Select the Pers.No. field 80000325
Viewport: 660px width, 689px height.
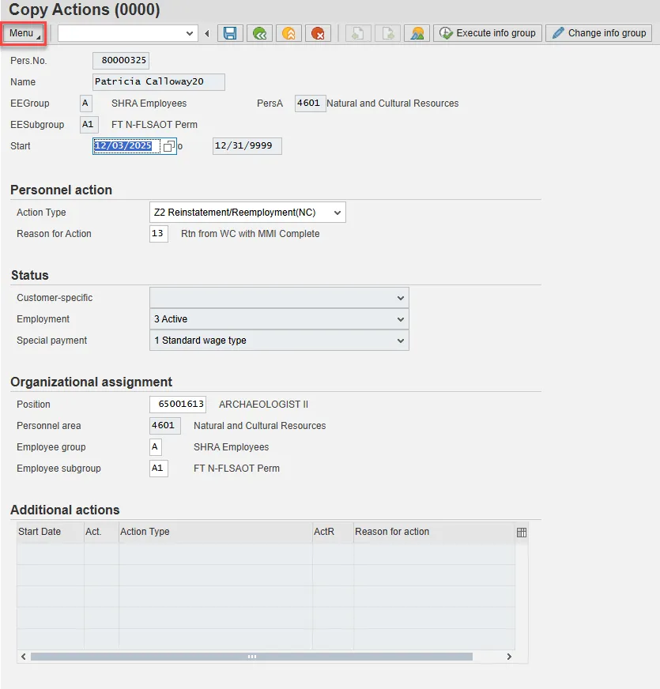pyautogui.click(x=121, y=61)
